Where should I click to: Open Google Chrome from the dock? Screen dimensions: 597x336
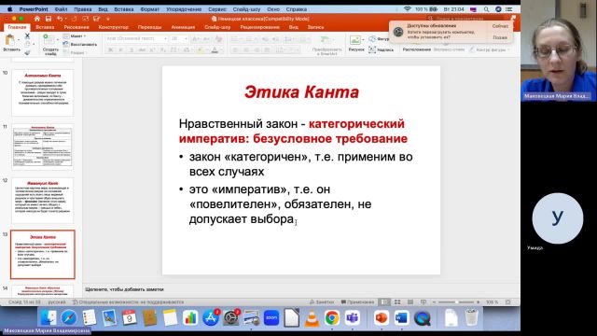332,317
